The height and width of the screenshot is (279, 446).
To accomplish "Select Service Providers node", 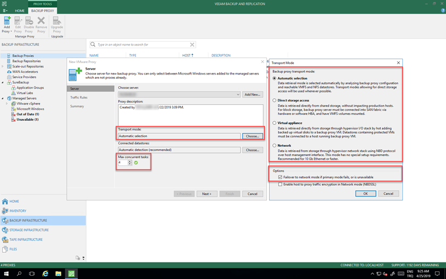I will (24, 77).
